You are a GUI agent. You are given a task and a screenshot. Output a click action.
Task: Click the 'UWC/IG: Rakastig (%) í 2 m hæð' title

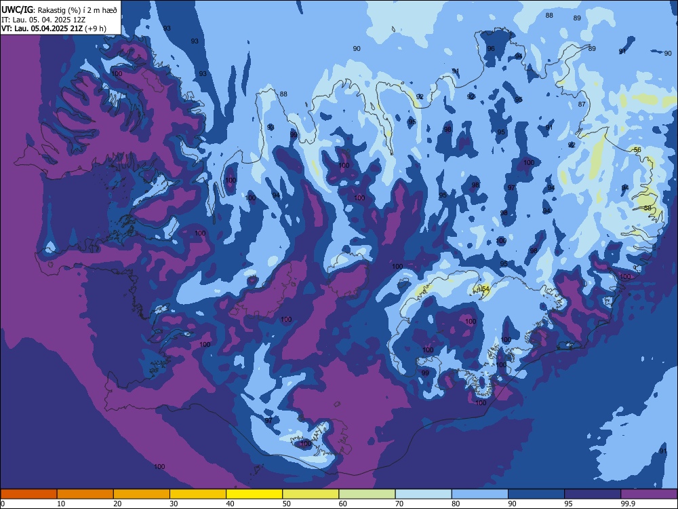tap(59, 10)
